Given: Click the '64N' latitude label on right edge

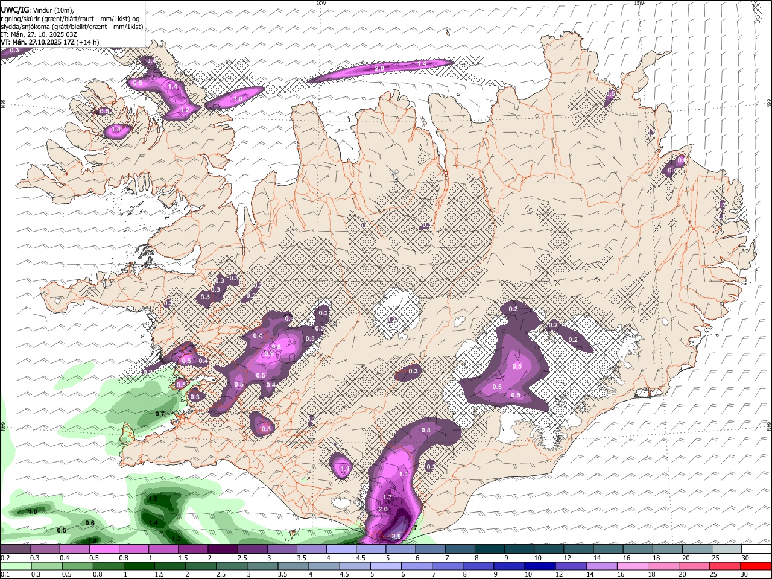Looking at the screenshot, I should click(x=769, y=426).
